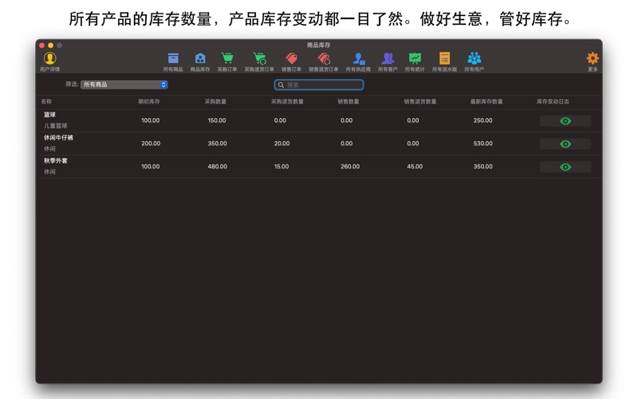
Task: Click 秋季外套 purchase return 15.00
Action: tap(282, 167)
